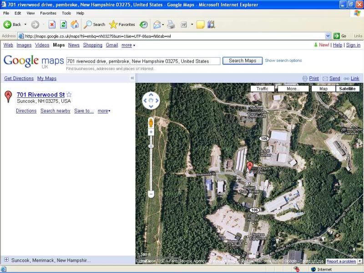Click the zoom out minus button

pyautogui.click(x=151, y=194)
